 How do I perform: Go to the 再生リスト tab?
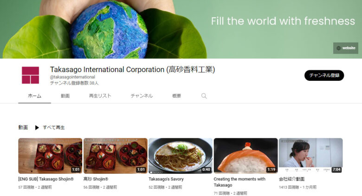100,96
